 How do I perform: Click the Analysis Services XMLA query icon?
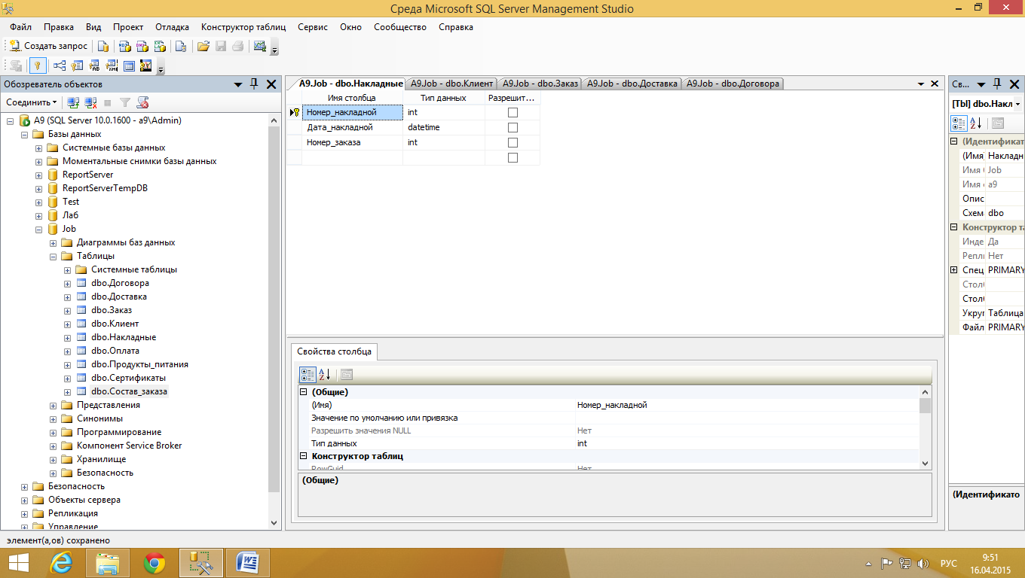pos(161,46)
